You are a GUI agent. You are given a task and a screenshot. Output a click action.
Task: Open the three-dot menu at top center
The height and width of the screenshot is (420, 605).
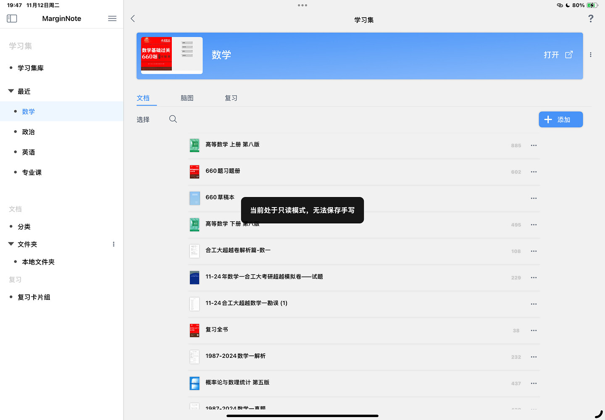[x=302, y=5]
